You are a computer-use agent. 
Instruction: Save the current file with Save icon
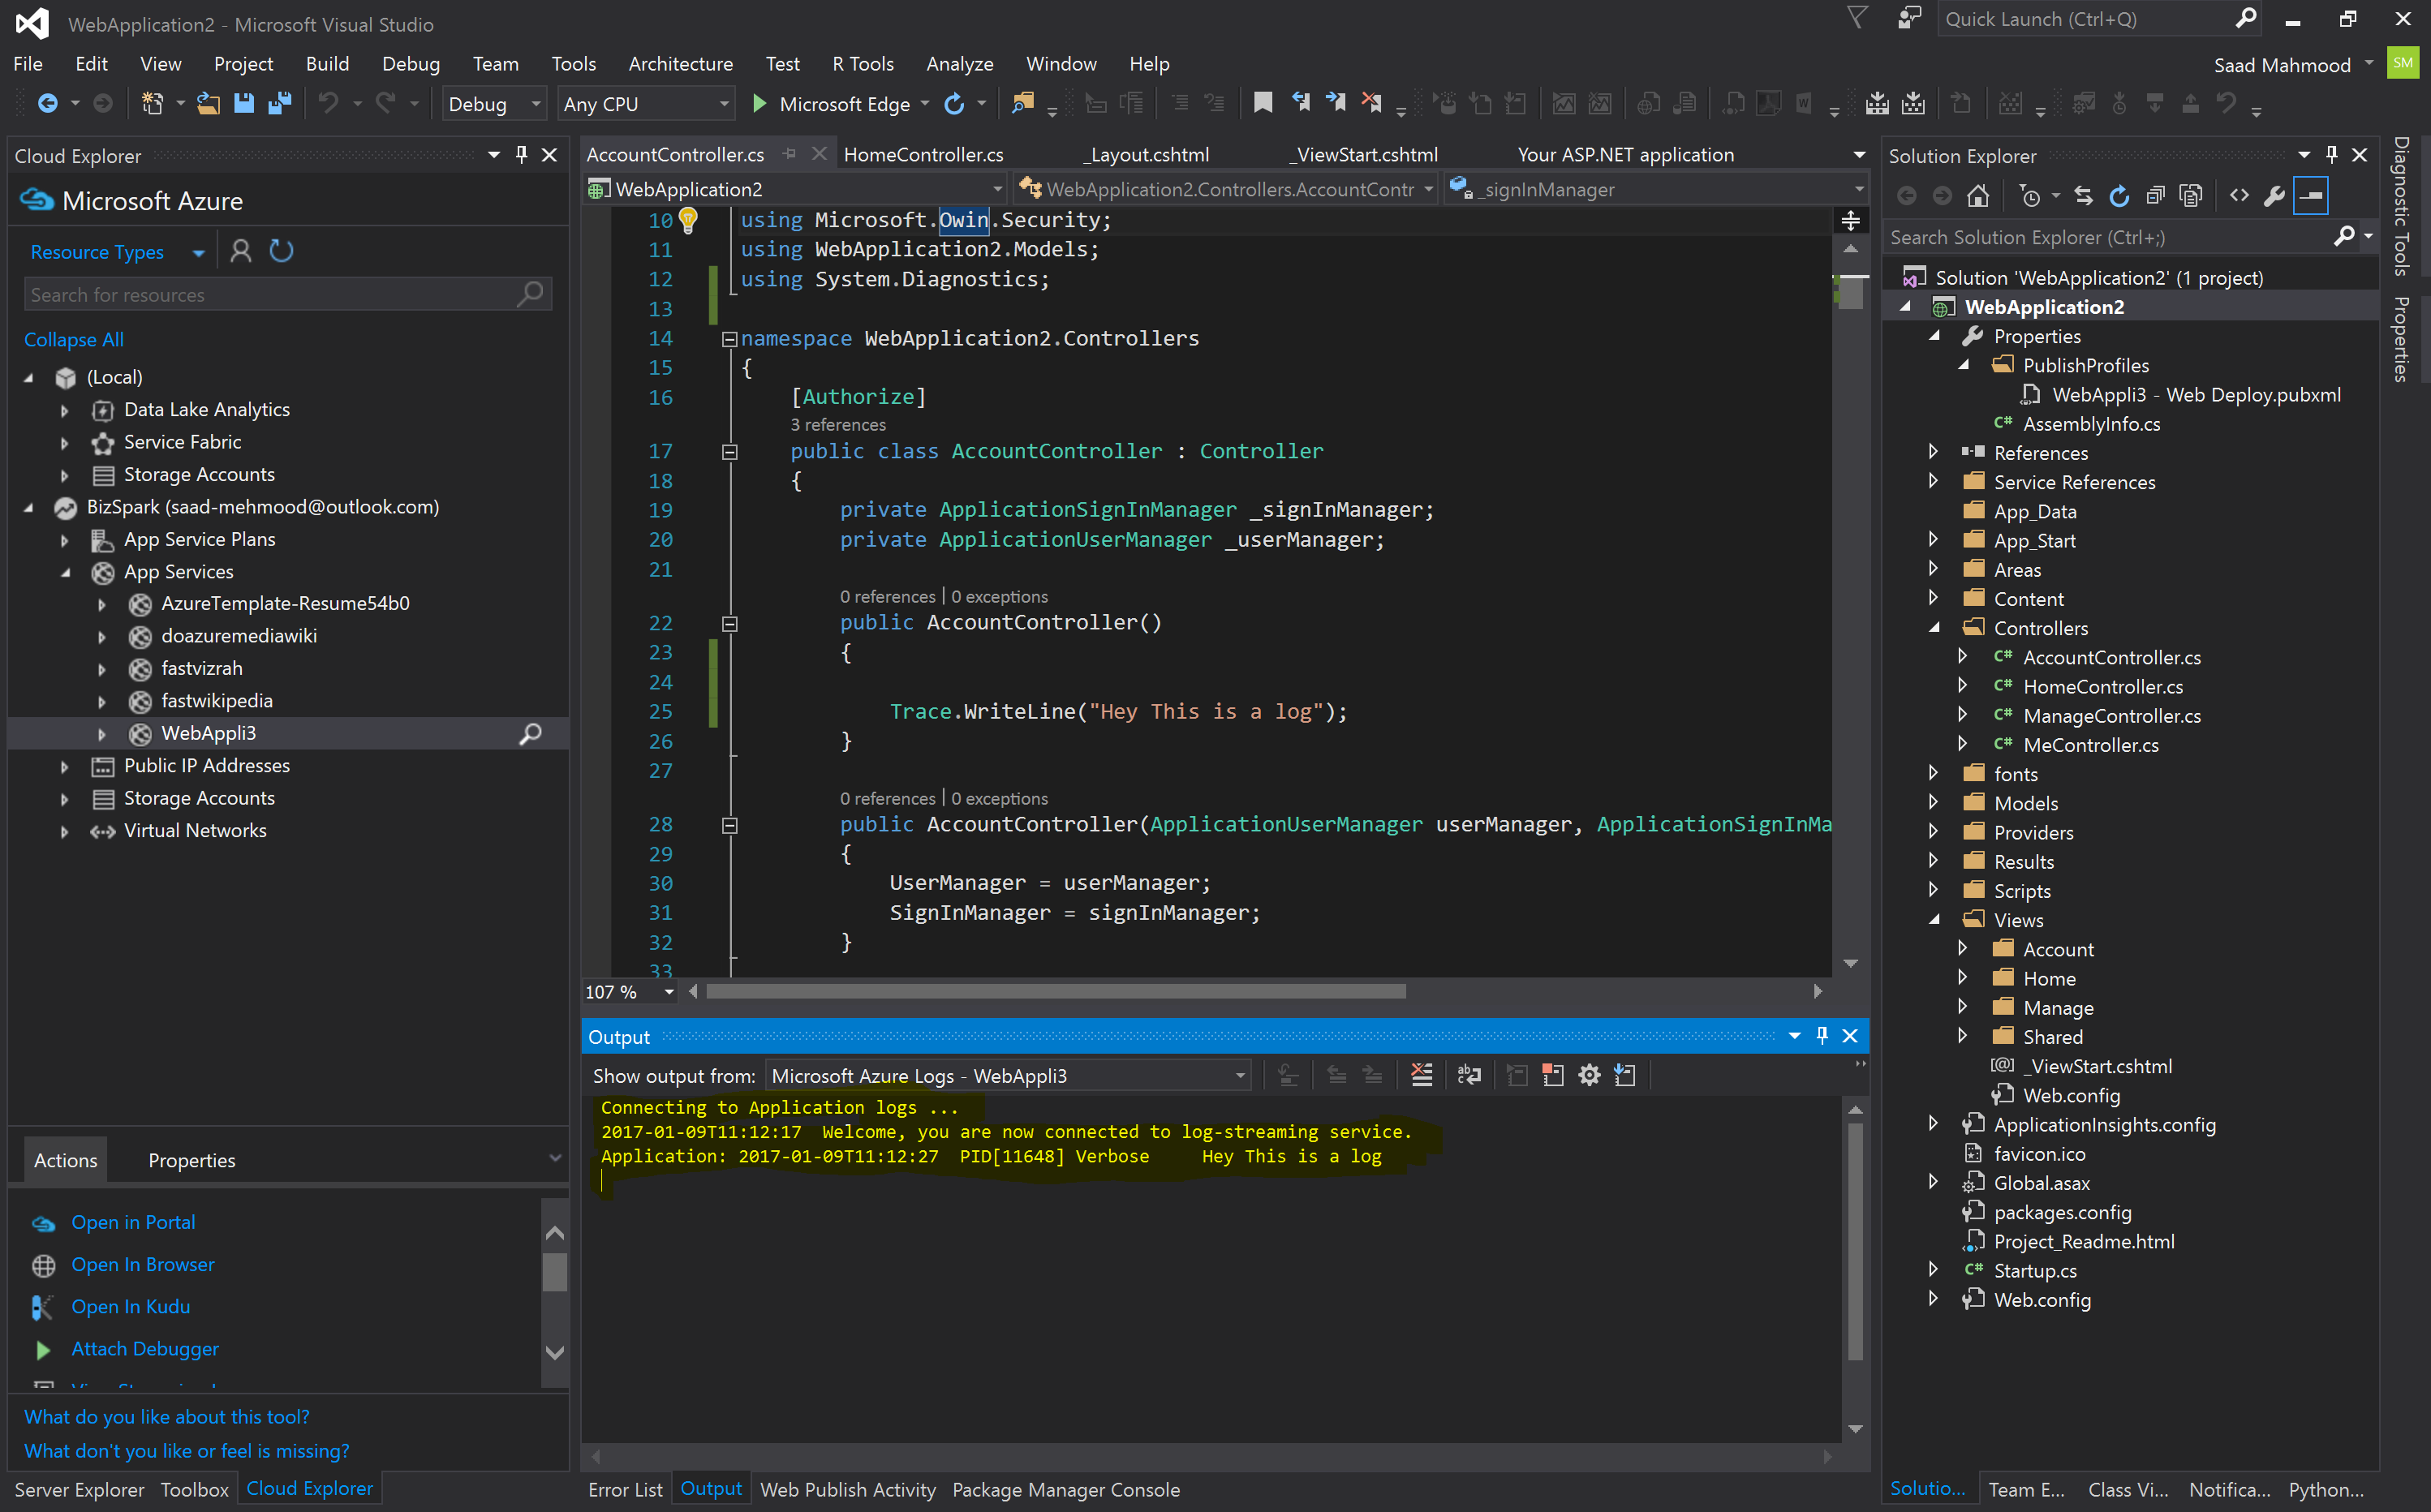(243, 103)
